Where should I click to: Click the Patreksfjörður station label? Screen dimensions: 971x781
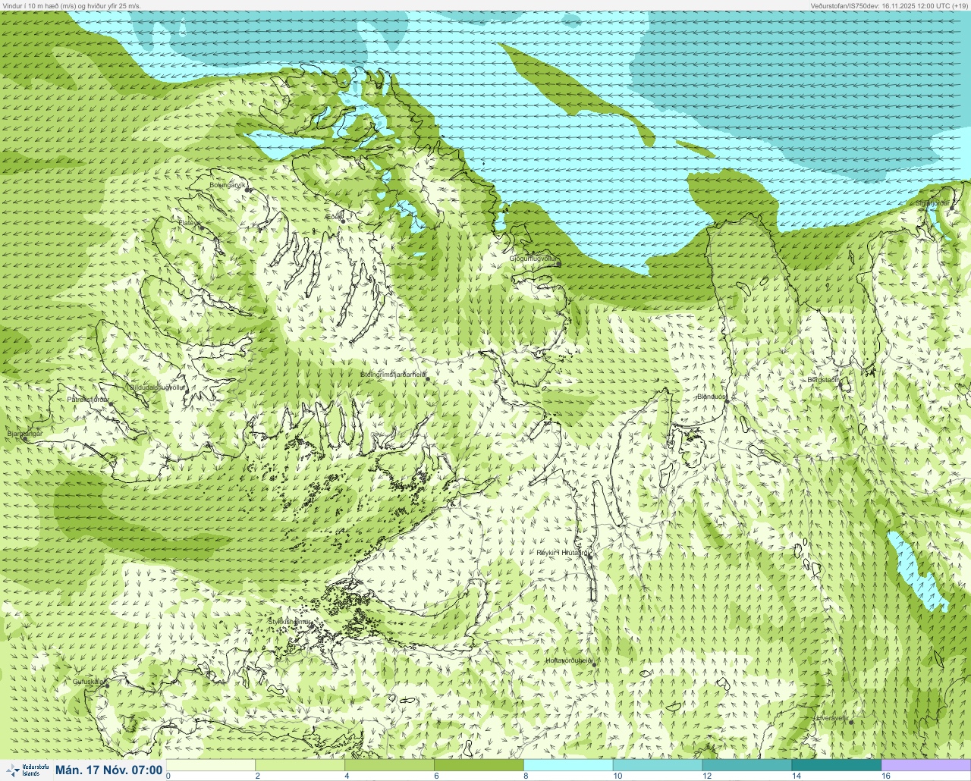88,399
